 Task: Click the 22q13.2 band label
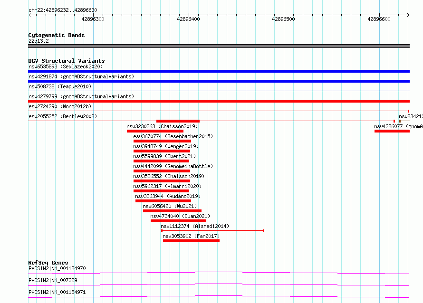(38, 41)
